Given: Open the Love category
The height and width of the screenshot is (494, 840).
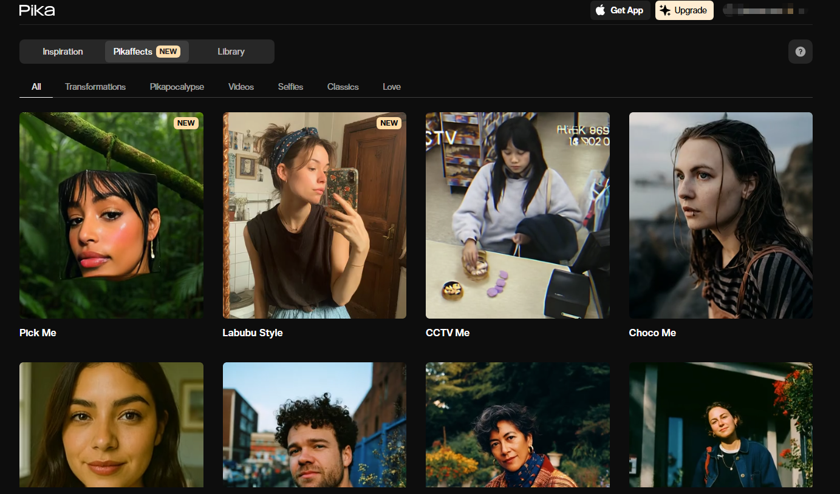Looking at the screenshot, I should [392, 87].
